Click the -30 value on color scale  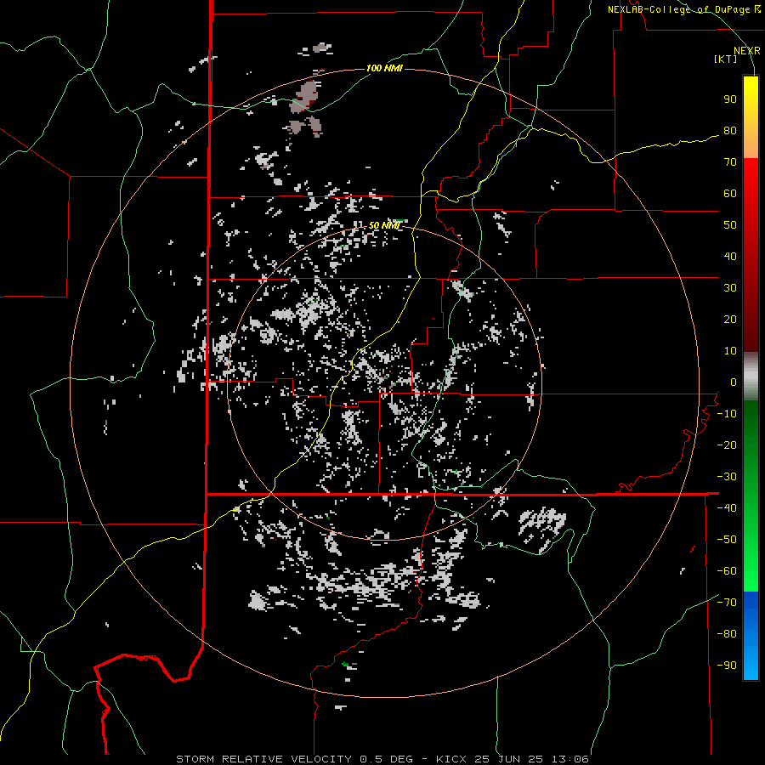coord(727,477)
